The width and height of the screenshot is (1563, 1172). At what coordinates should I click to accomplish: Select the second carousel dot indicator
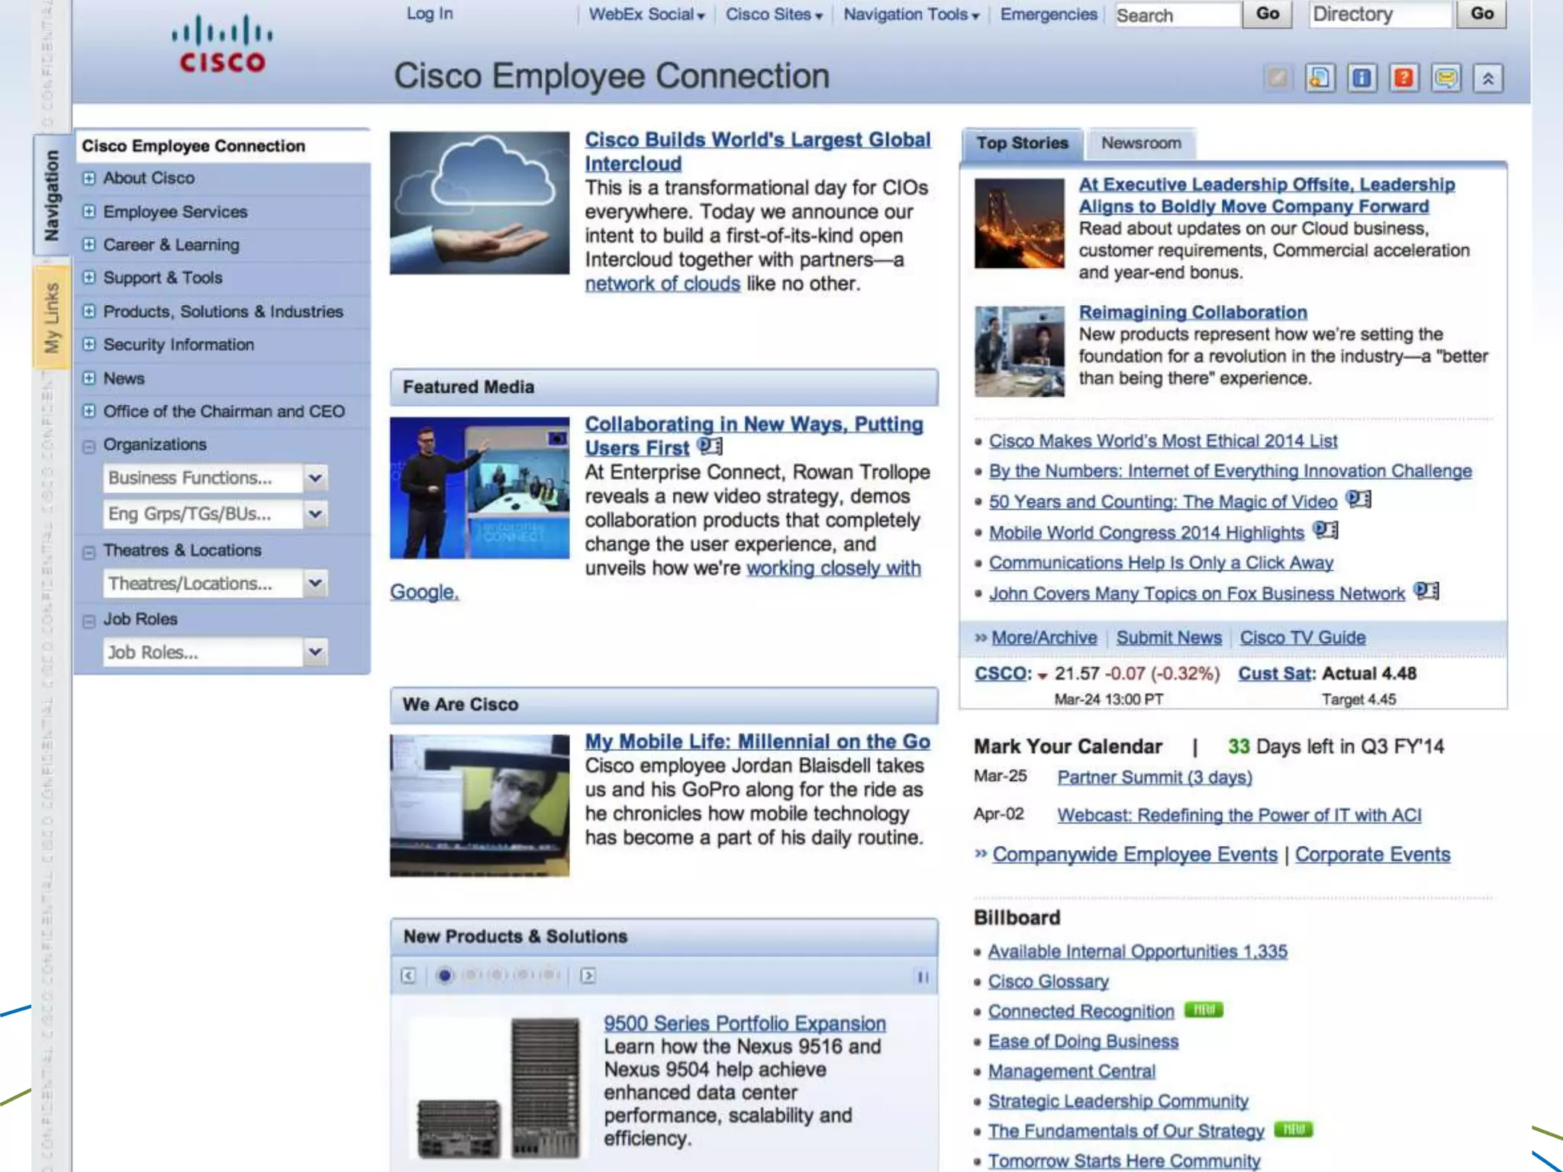[471, 975]
